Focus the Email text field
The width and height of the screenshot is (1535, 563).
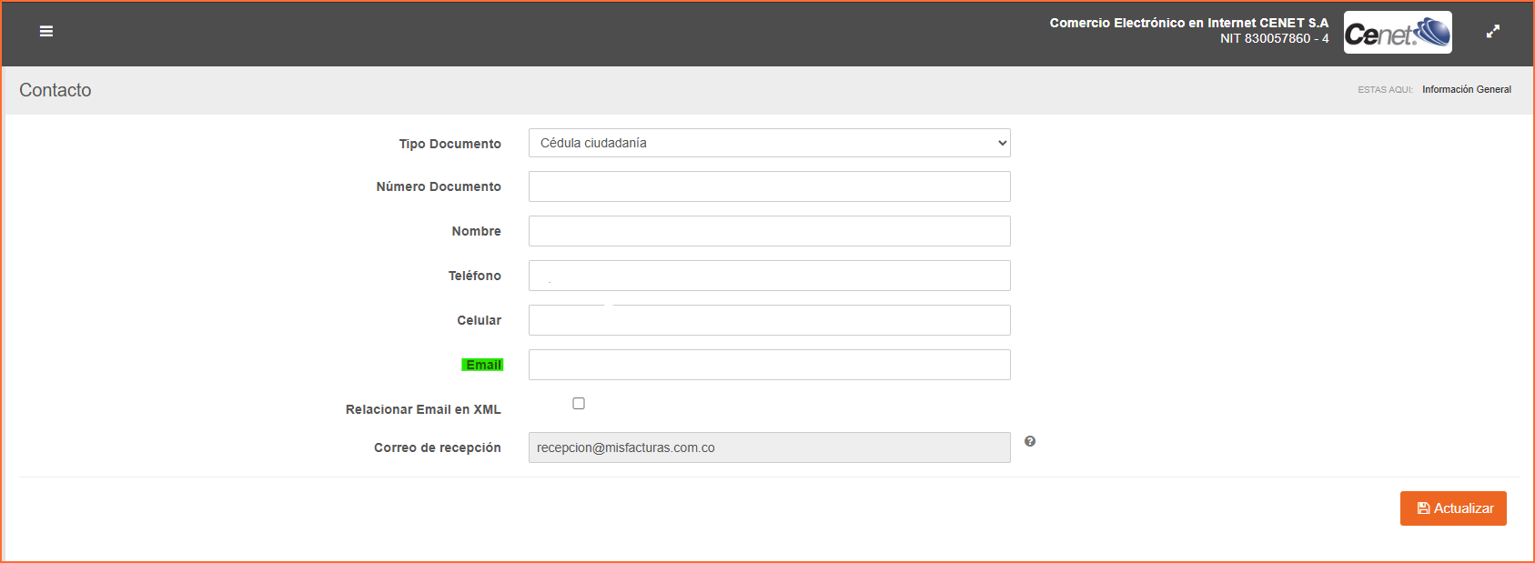(769, 365)
